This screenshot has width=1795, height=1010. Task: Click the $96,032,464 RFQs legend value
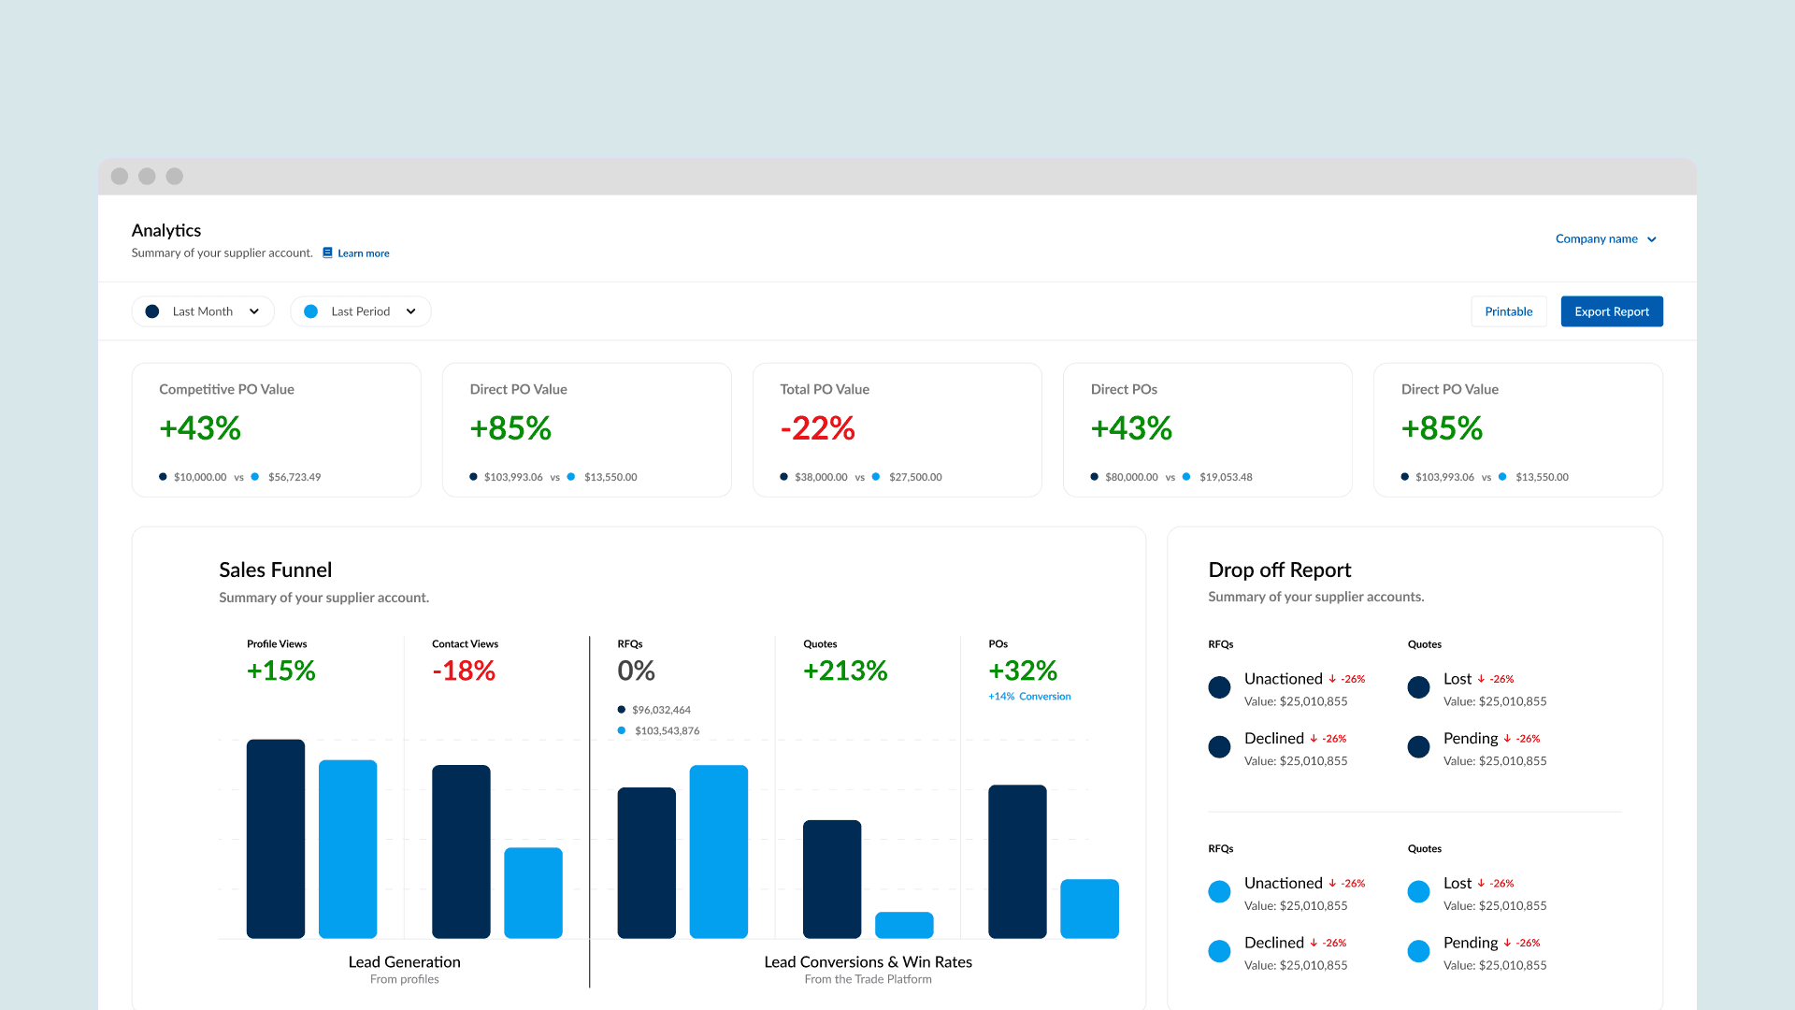tap(661, 710)
